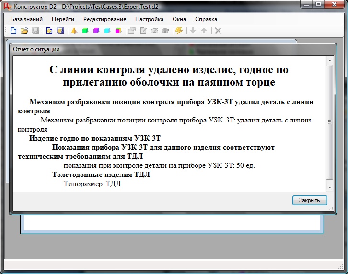The height and width of the screenshot is (274, 348).
Task: Click the report vertical scrollbar thumb
Action: [x=330, y=122]
